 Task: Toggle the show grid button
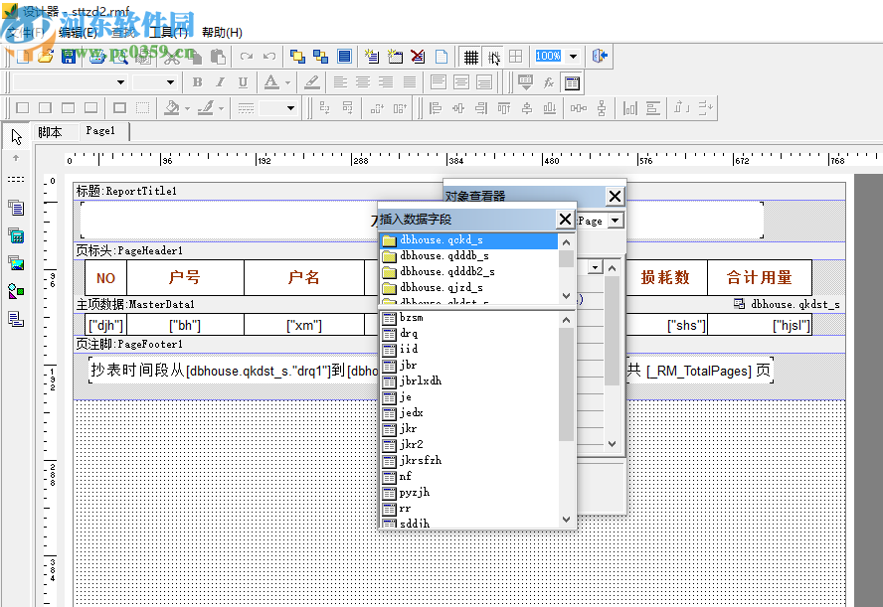(x=471, y=57)
